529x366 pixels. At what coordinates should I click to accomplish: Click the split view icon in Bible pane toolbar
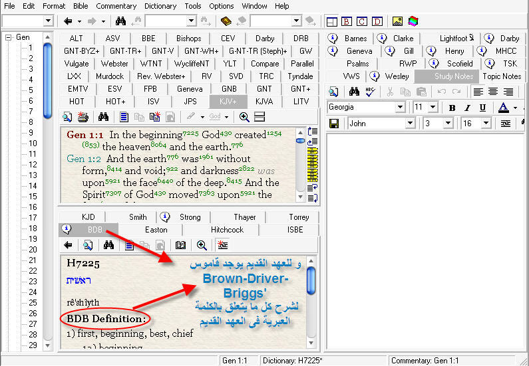[260, 117]
